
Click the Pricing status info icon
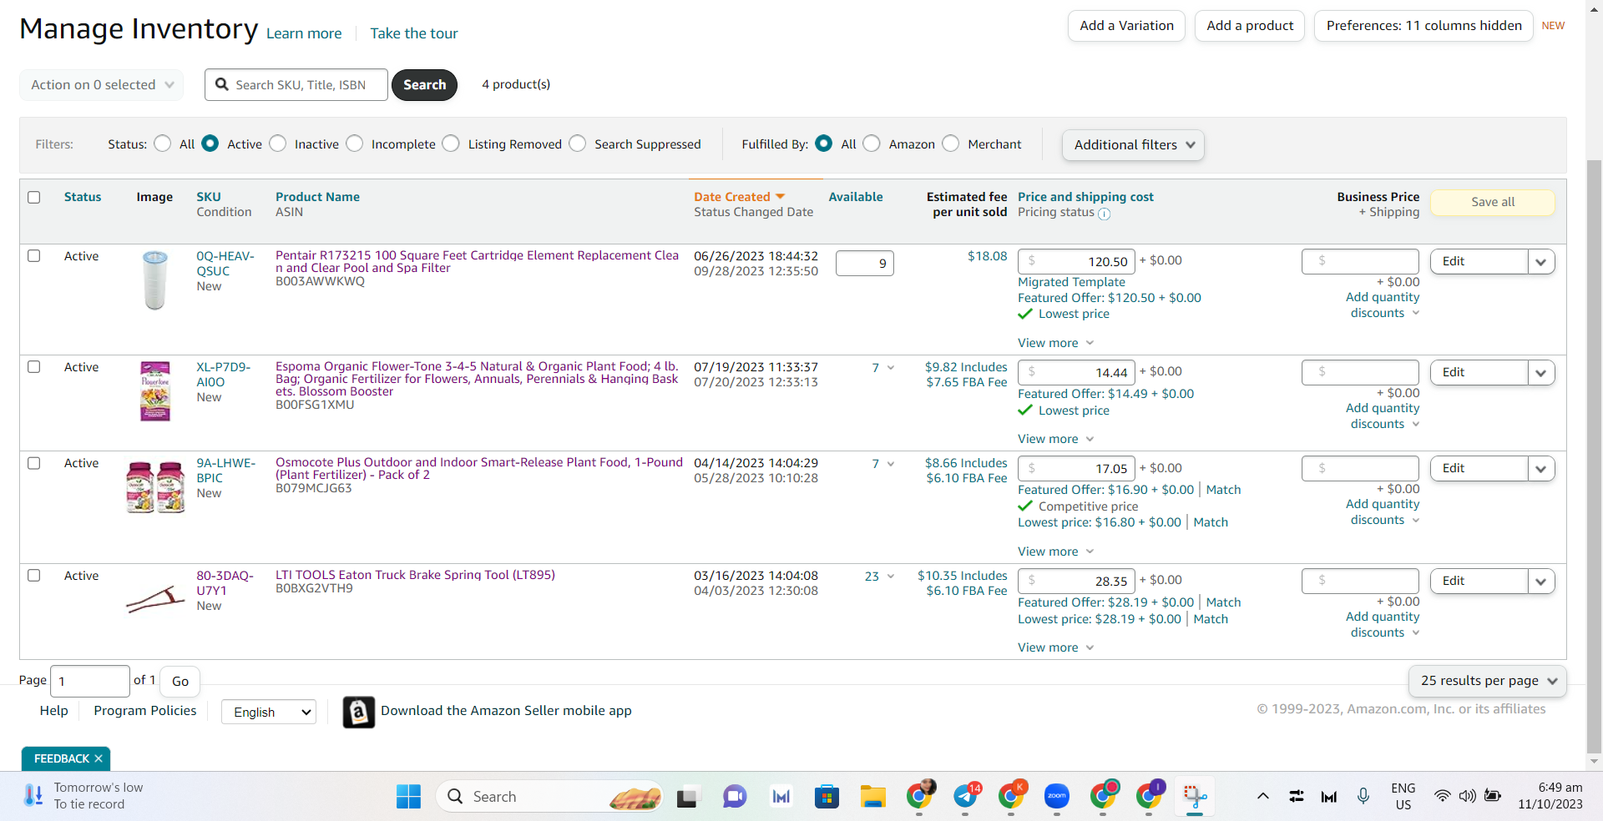(x=1104, y=214)
